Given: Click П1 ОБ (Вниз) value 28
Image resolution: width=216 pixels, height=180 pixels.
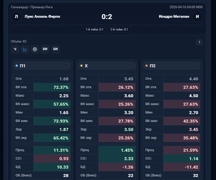Looking at the screenshot, I should pyautogui.click(x=66, y=175).
